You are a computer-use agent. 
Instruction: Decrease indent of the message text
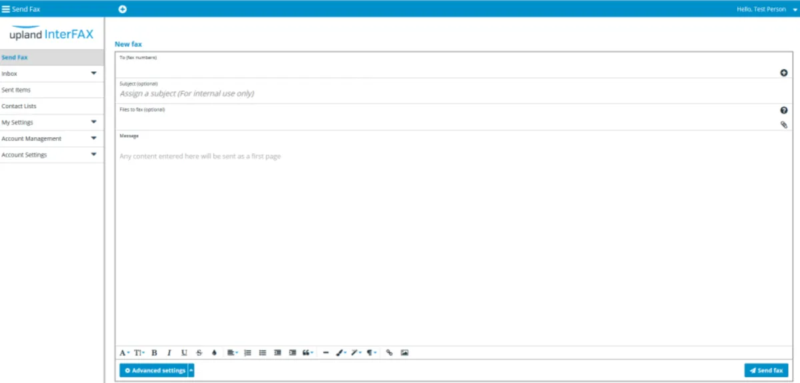pos(277,352)
